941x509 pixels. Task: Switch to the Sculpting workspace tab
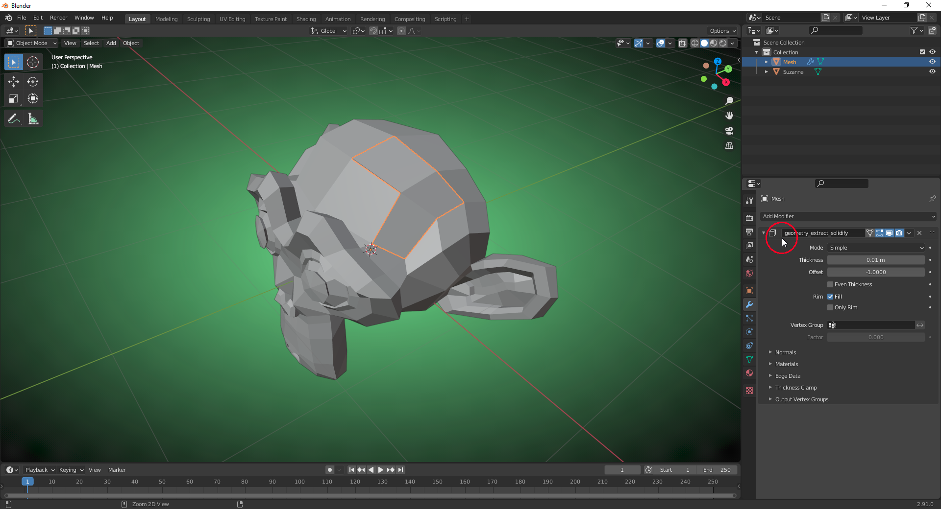[x=198, y=19]
